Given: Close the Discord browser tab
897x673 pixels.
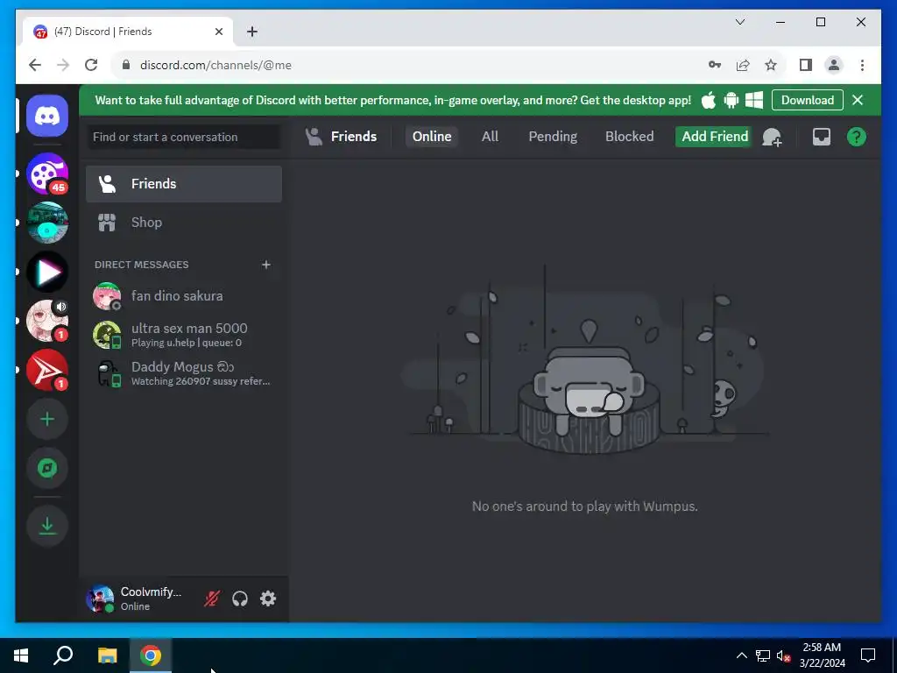Looking at the screenshot, I should pos(218,32).
